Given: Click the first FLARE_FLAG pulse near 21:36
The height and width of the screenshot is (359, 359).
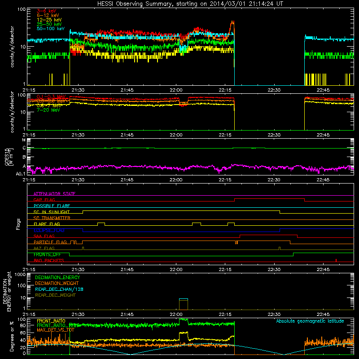Looking at the screenshot, I should coord(101,224).
